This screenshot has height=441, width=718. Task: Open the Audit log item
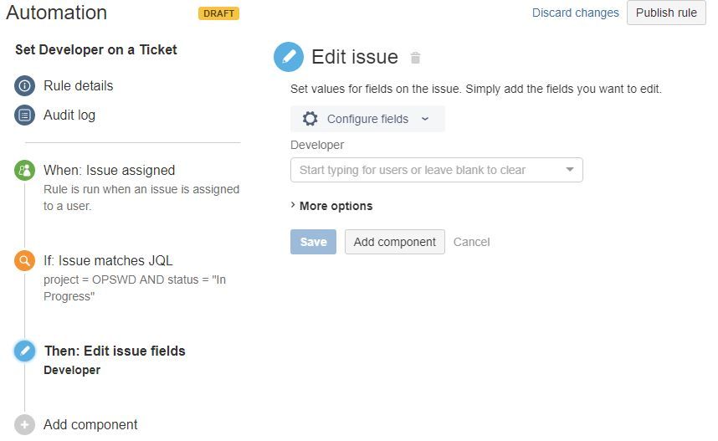pos(69,115)
